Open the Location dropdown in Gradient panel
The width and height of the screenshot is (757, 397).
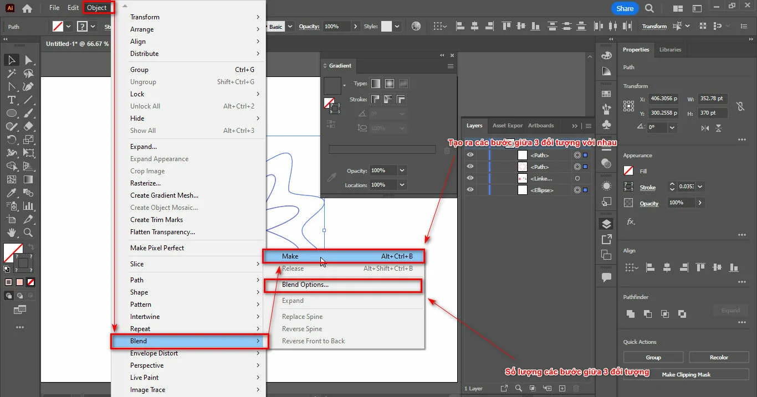tap(402, 185)
